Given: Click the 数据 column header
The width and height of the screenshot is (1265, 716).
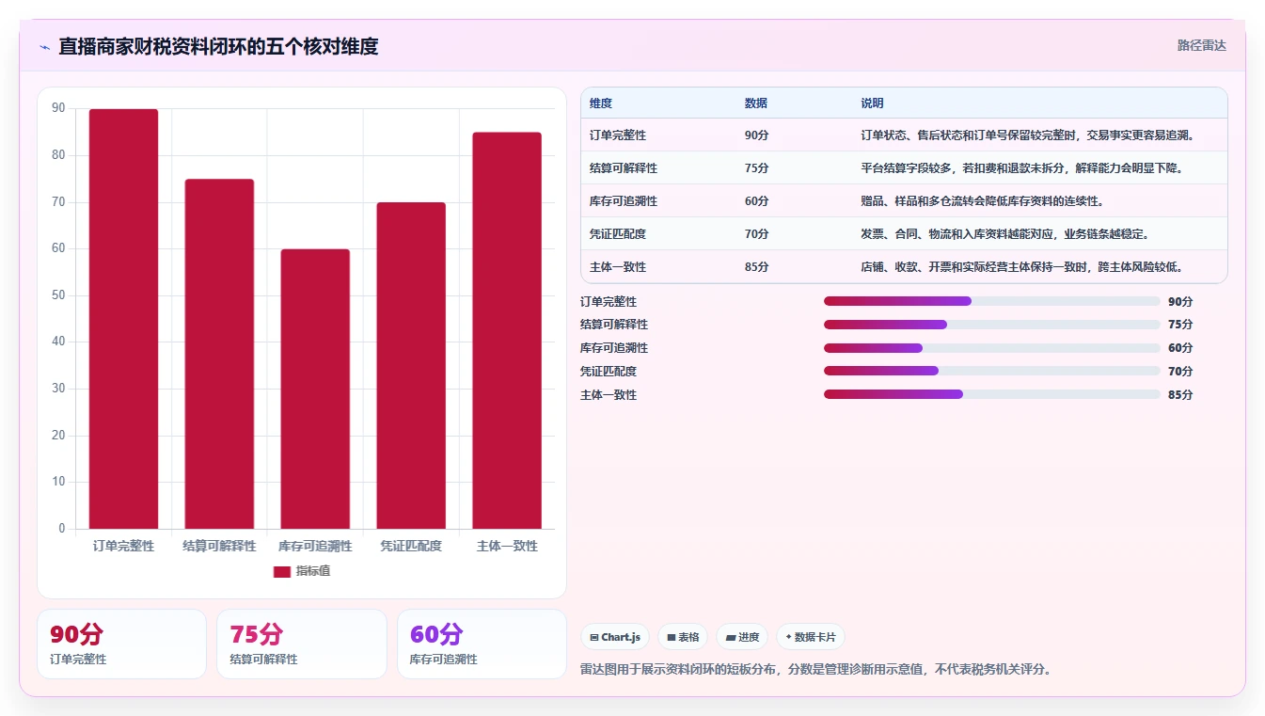Looking at the screenshot, I should pyautogui.click(x=756, y=103).
